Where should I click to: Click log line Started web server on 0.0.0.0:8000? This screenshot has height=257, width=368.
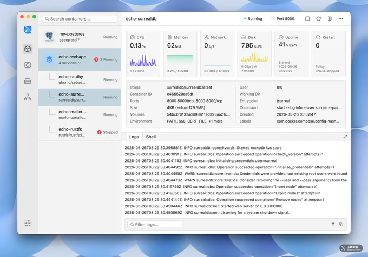(x=203, y=206)
